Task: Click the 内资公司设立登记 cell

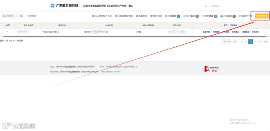Action: [x=62, y=32]
